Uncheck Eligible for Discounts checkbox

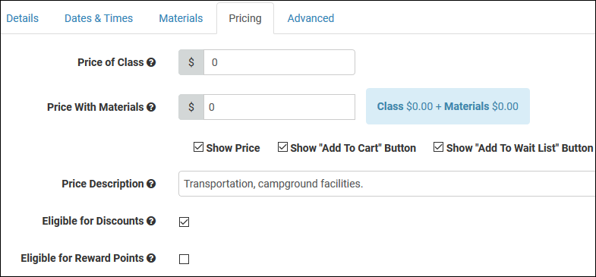click(184, 222)
